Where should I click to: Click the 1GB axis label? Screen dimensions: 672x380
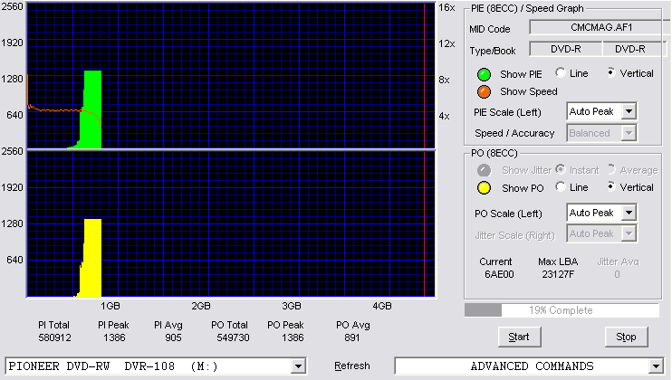tap(110, 306)
